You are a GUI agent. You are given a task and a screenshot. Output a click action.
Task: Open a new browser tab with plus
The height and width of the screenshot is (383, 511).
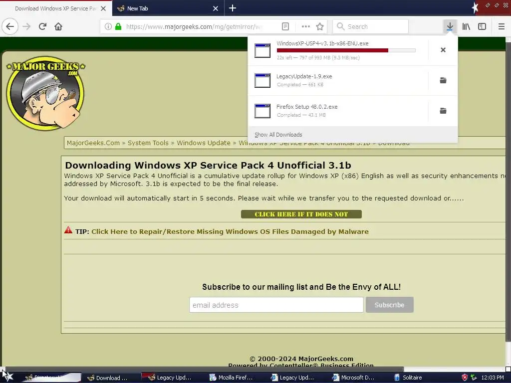coord(233,8)
